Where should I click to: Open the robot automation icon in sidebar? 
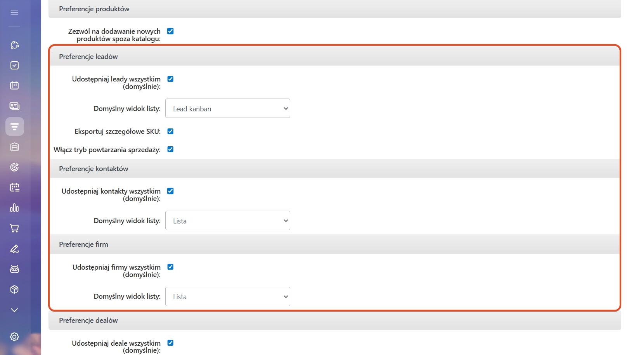pyautogui.click(x=14, y=269)
